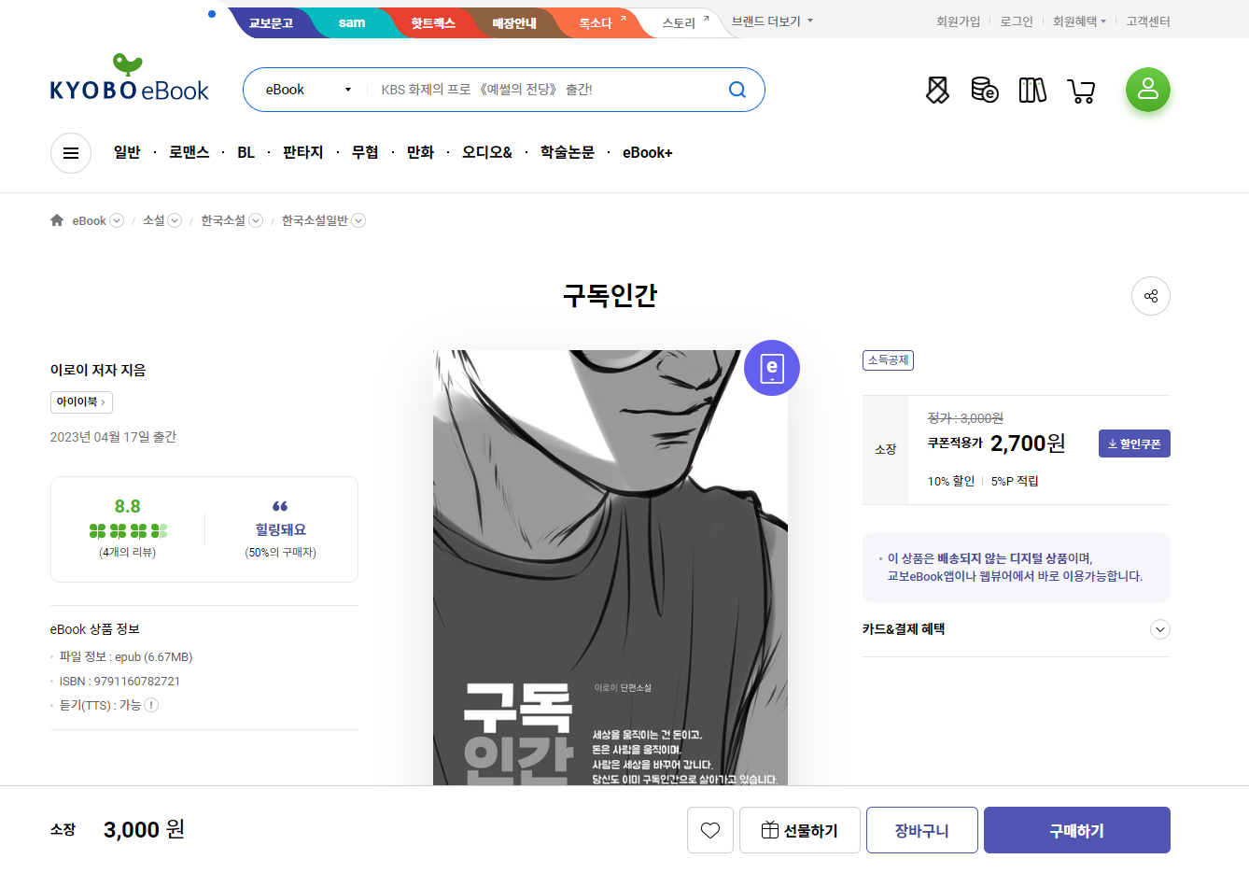Download the 할인쿠폰 coupon

click(1134, 444)
